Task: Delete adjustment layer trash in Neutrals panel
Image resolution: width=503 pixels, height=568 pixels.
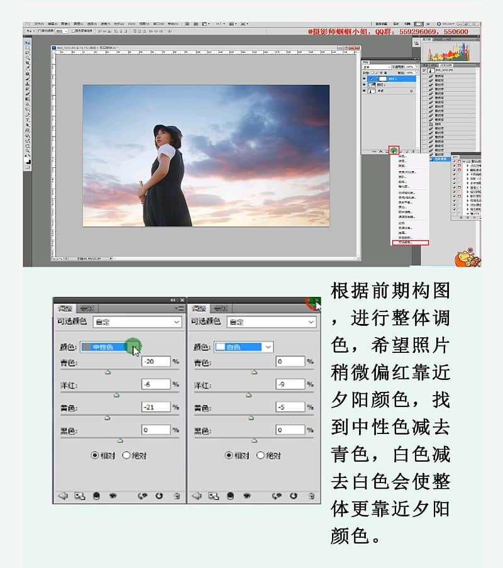Action: click(x=177, y=496)
